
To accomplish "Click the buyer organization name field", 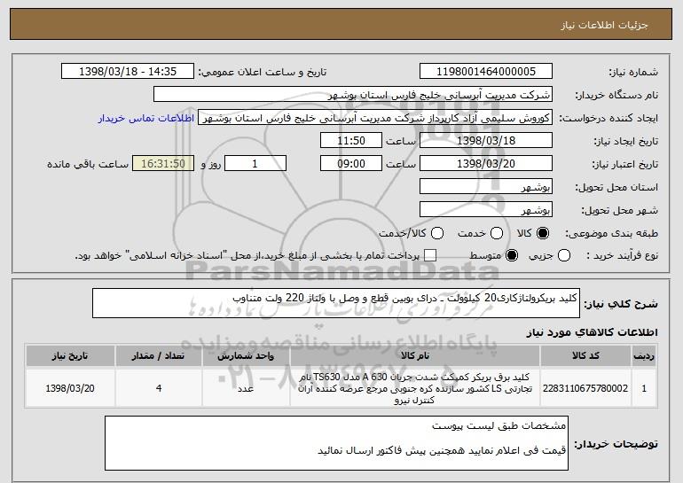I will point(353,95).
